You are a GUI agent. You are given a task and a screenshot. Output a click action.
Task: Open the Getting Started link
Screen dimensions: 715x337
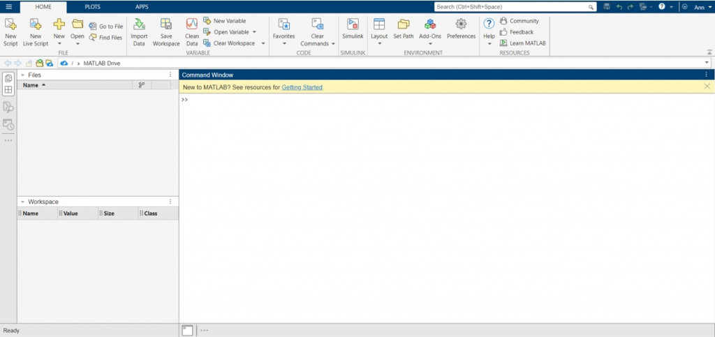click(302, 87)
